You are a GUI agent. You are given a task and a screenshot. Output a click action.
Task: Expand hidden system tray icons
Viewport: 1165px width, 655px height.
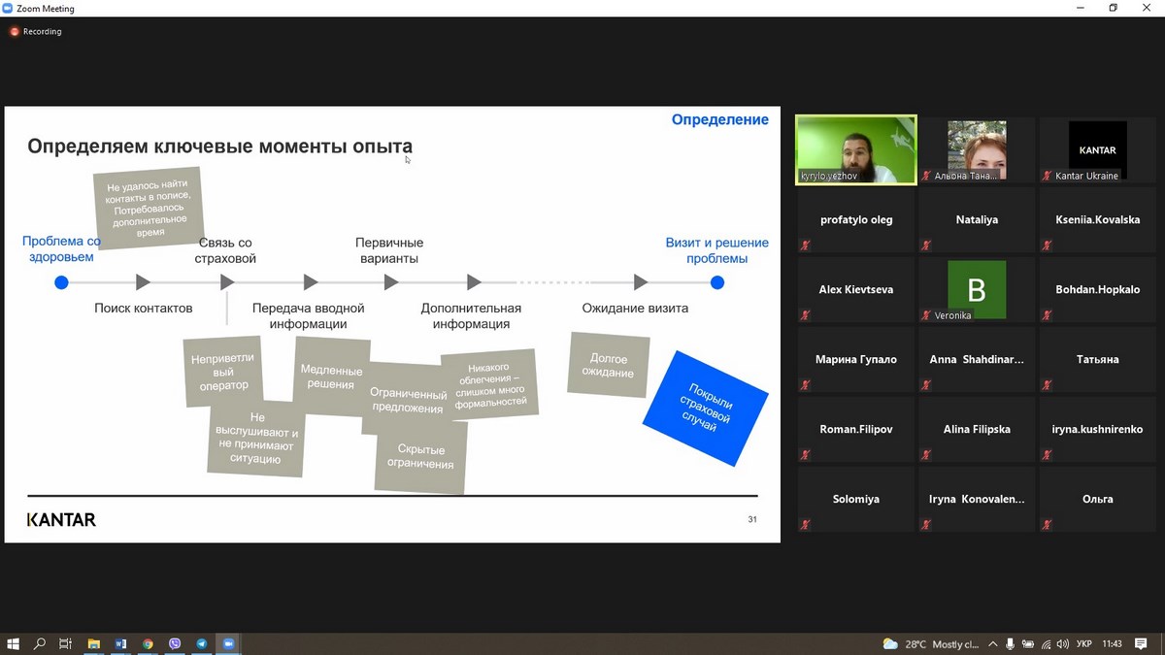pos(992,644)
